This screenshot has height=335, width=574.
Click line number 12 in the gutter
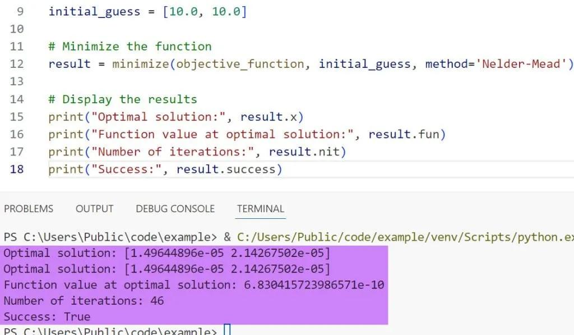(17, 64)
